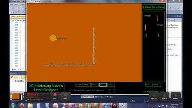192x108 pixels.
Task: Click the recorder ZOOM OUT control
Action: (x=154, y=97)
